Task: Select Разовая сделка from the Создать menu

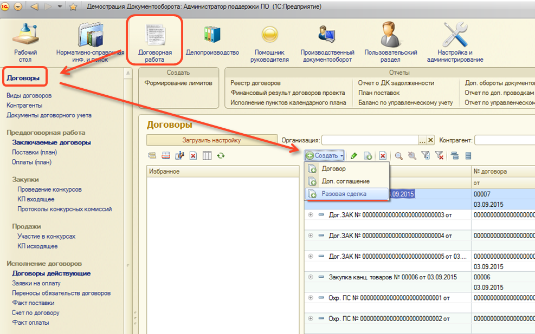Action: [344, 194]
